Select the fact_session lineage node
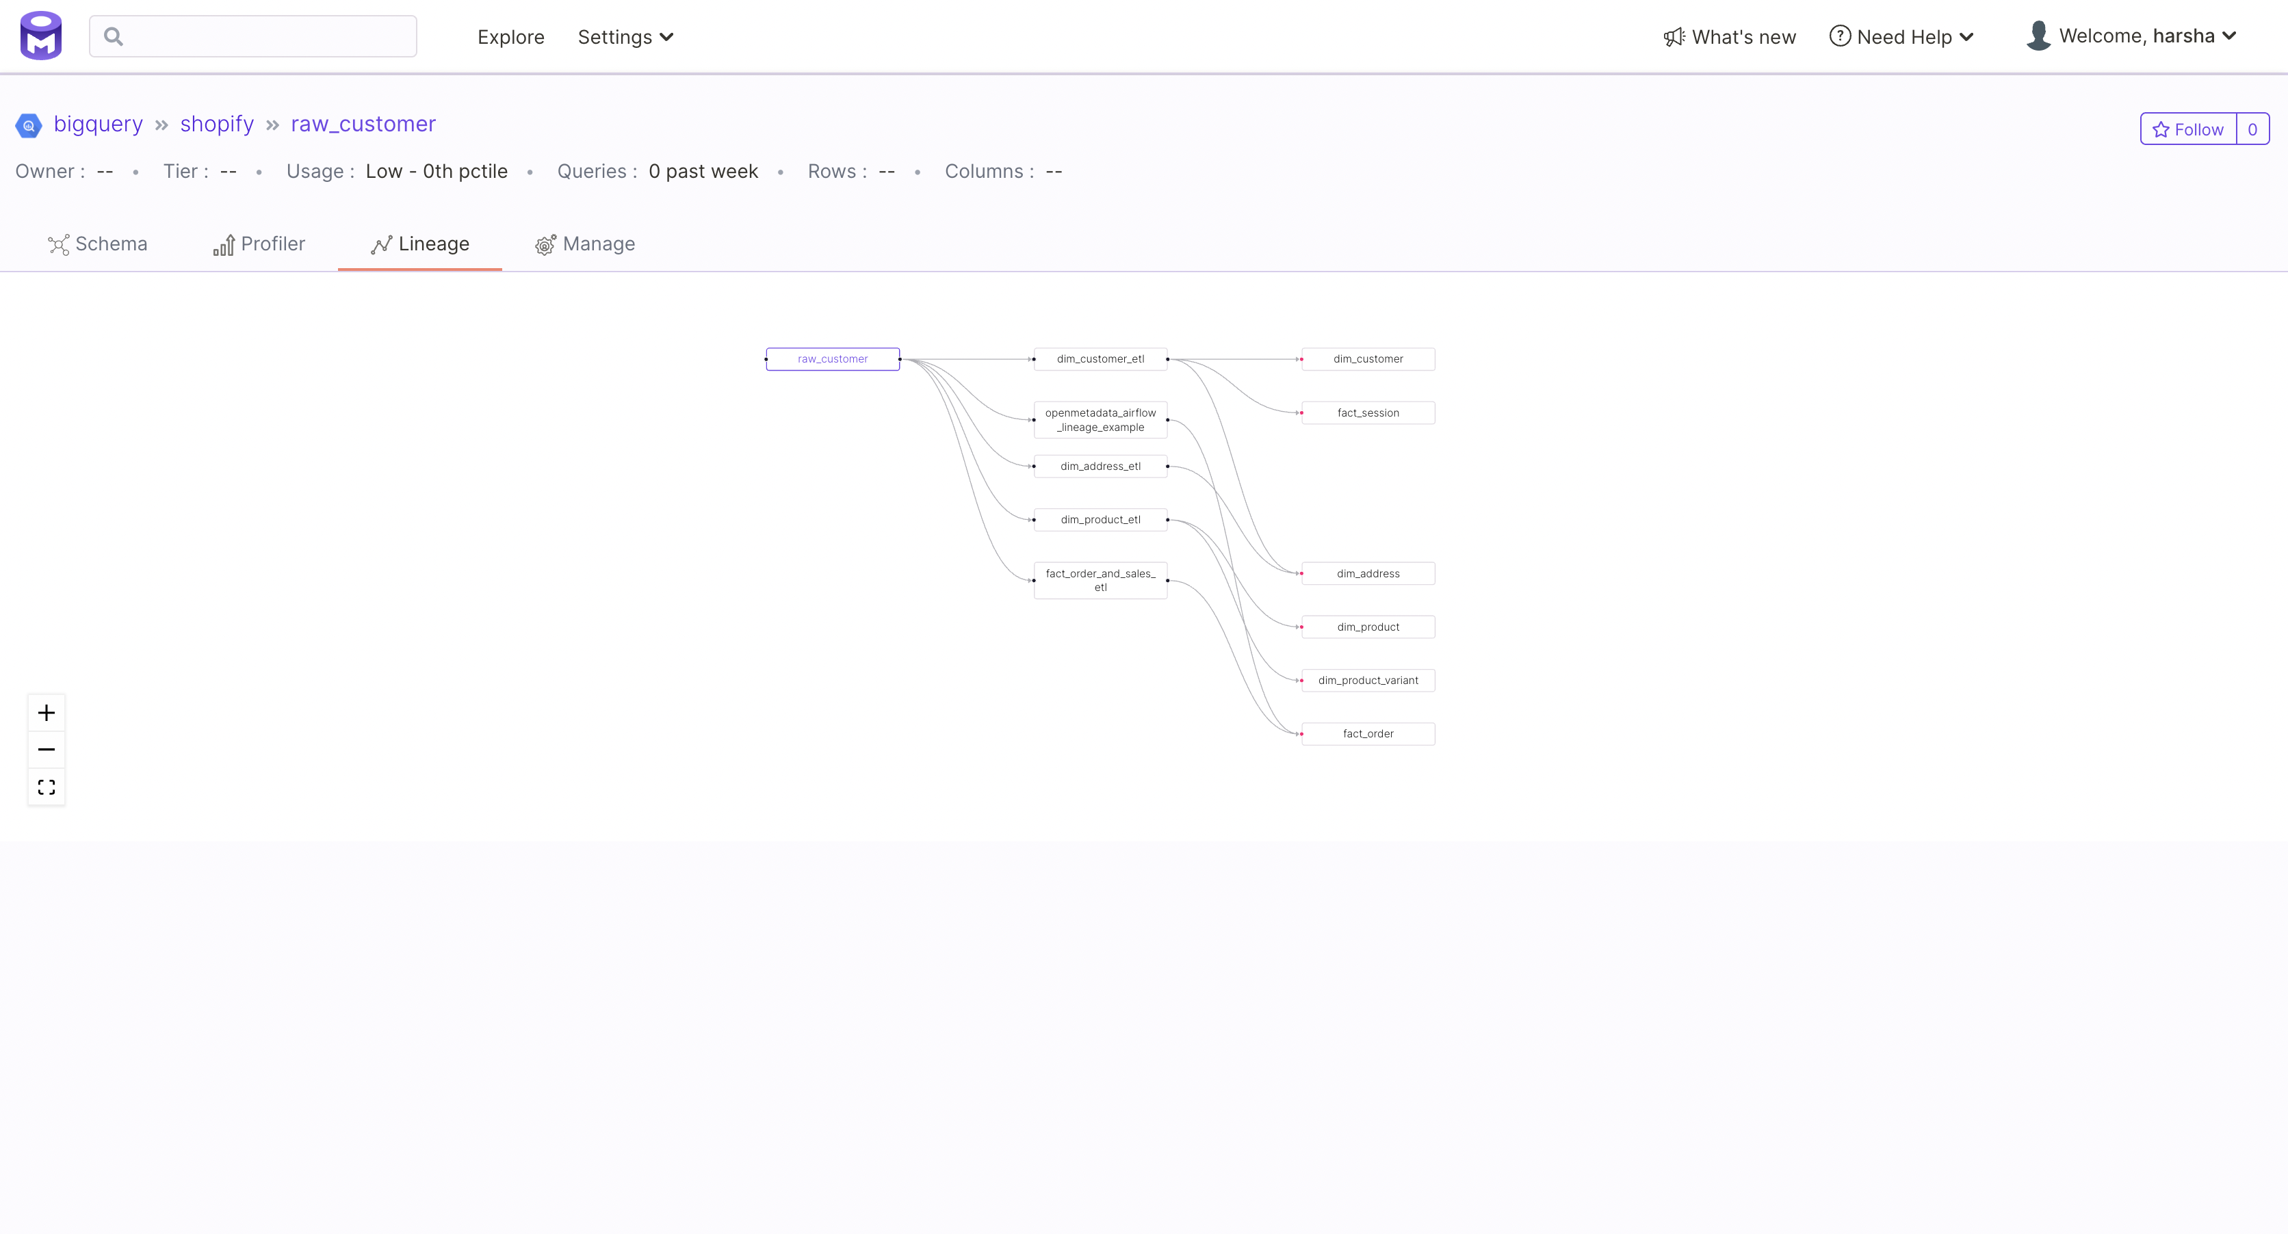2288x1234 pixels. pyautogui.click(x=1368, y=414)
